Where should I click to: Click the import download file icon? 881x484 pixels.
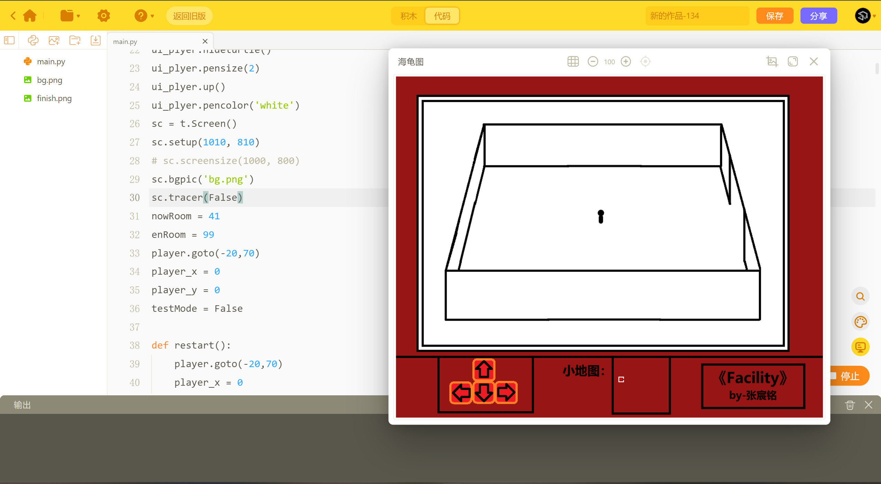pyautogui.click(x=96, y=41)
